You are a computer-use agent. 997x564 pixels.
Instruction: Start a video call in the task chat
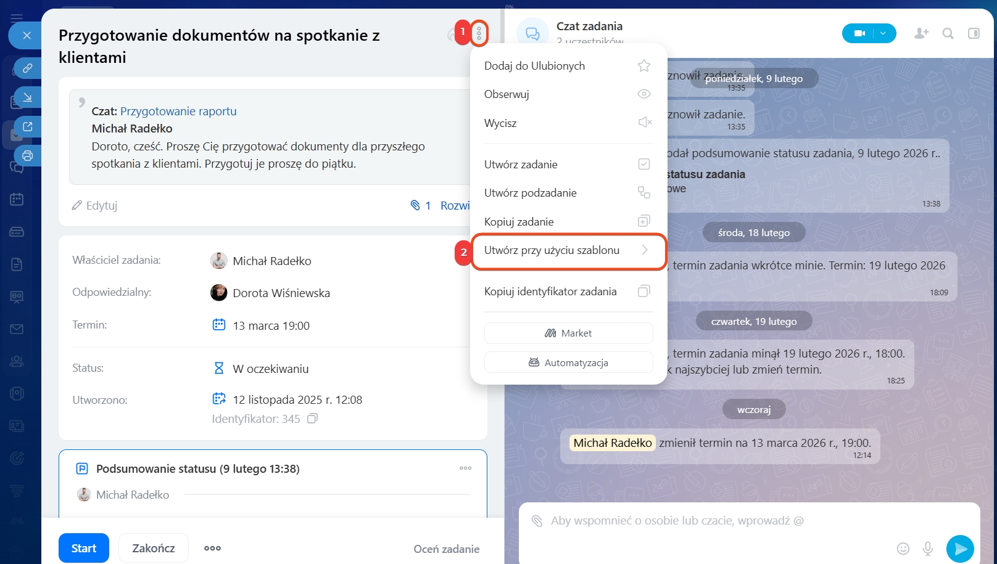coord(859,33)
